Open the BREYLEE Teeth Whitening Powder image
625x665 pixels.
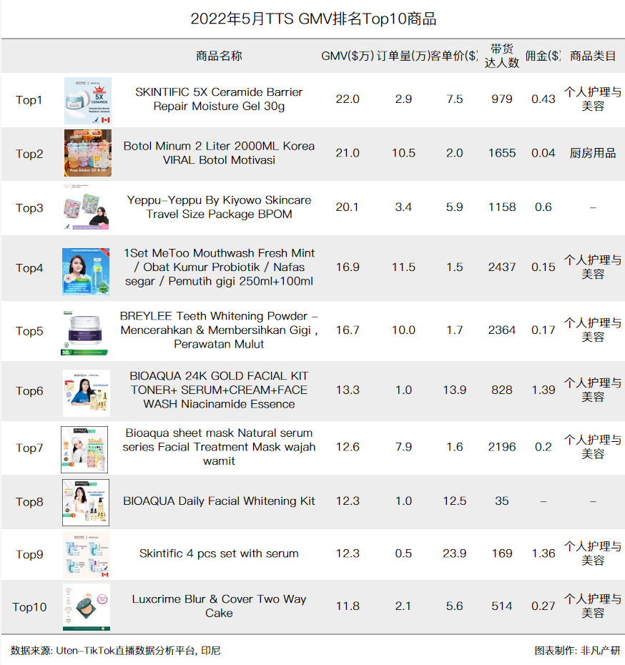point(84,333)
